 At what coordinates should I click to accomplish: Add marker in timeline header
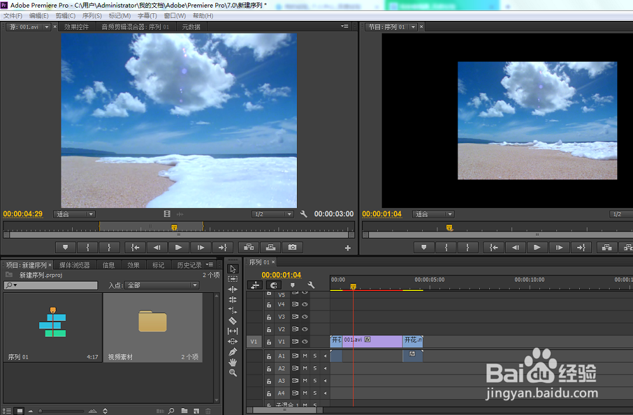[292, 285]
